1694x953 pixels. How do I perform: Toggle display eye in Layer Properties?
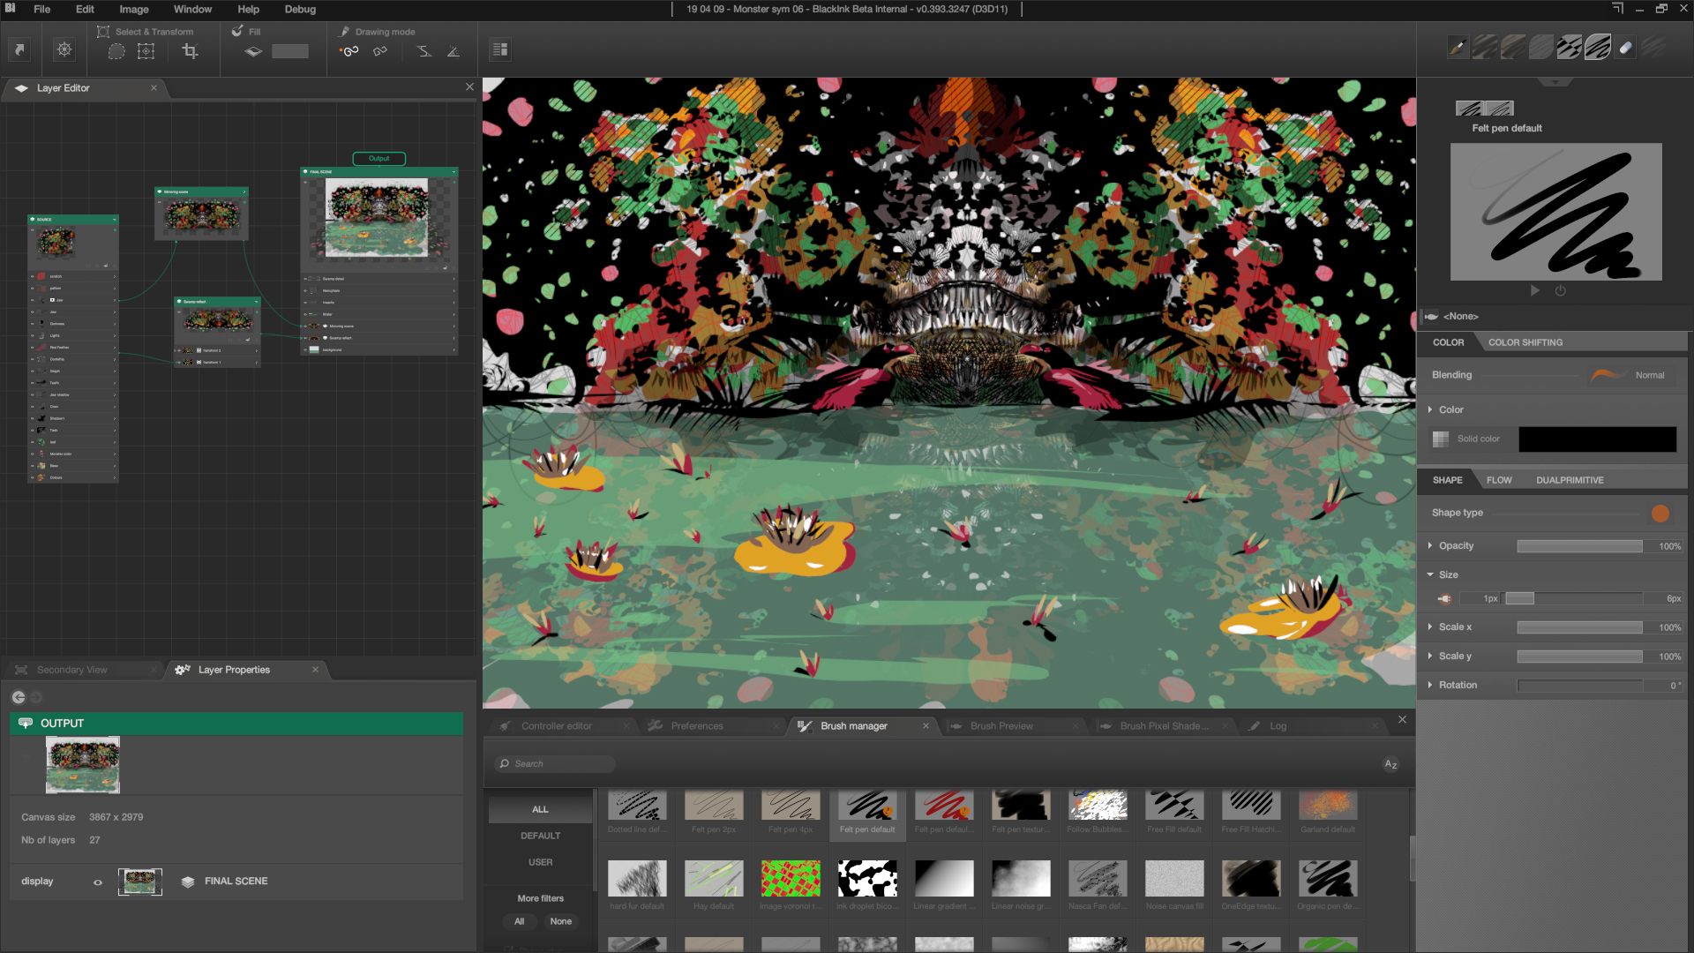coord(98,882)
